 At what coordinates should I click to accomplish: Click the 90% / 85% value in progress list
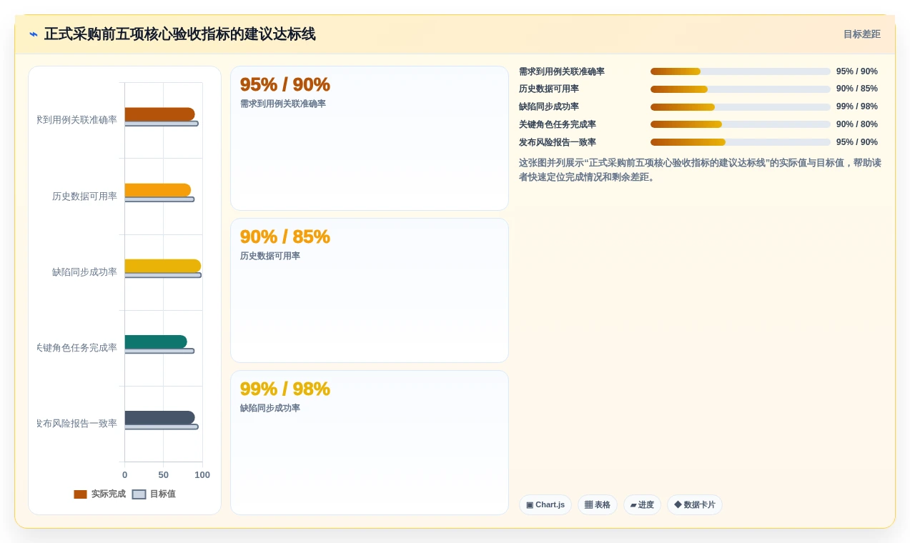click(857, 89)
